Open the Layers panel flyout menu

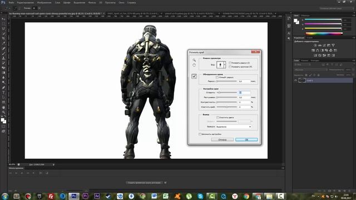[354, 61]
